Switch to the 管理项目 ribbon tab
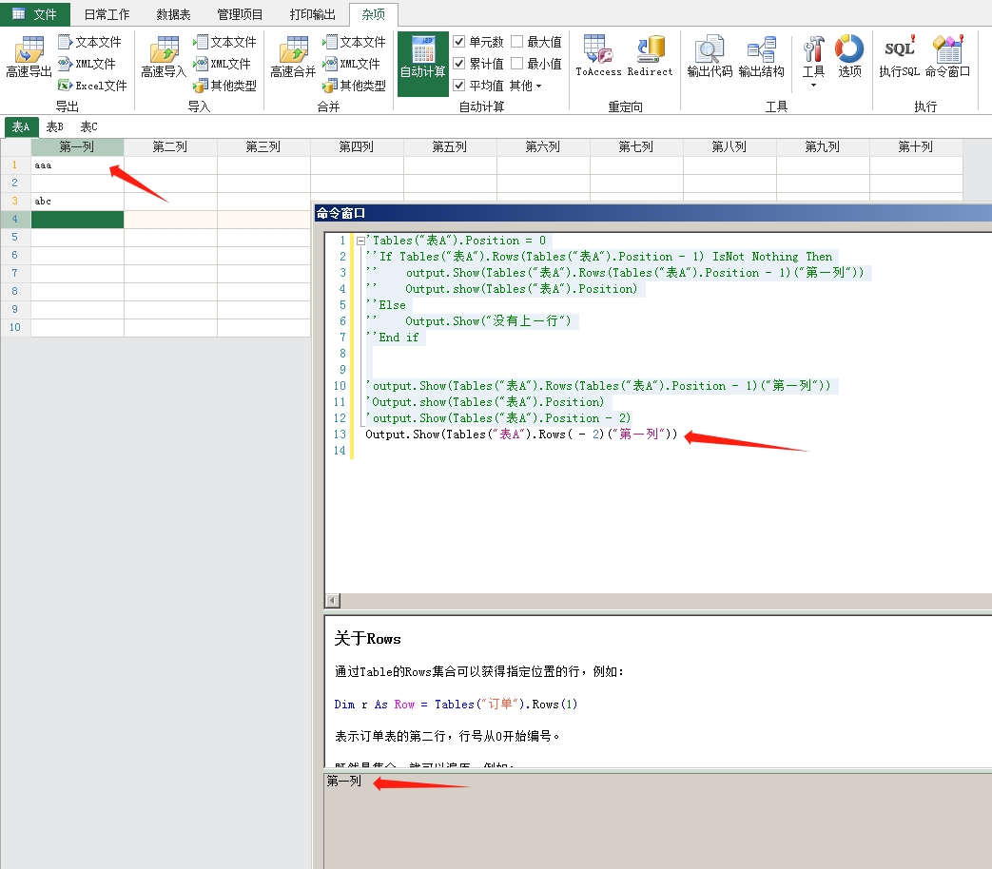 pos(240,14)
